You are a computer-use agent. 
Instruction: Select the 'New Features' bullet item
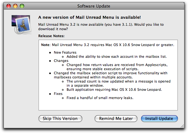click(65, 52)
